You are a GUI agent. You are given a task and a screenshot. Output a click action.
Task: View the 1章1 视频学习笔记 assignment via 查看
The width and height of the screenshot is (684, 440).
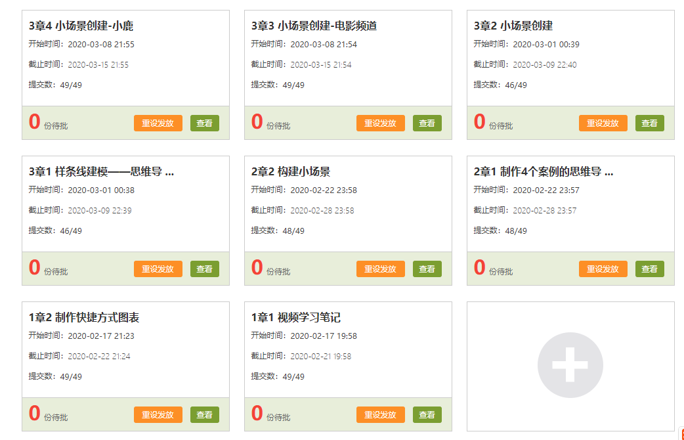427,415
